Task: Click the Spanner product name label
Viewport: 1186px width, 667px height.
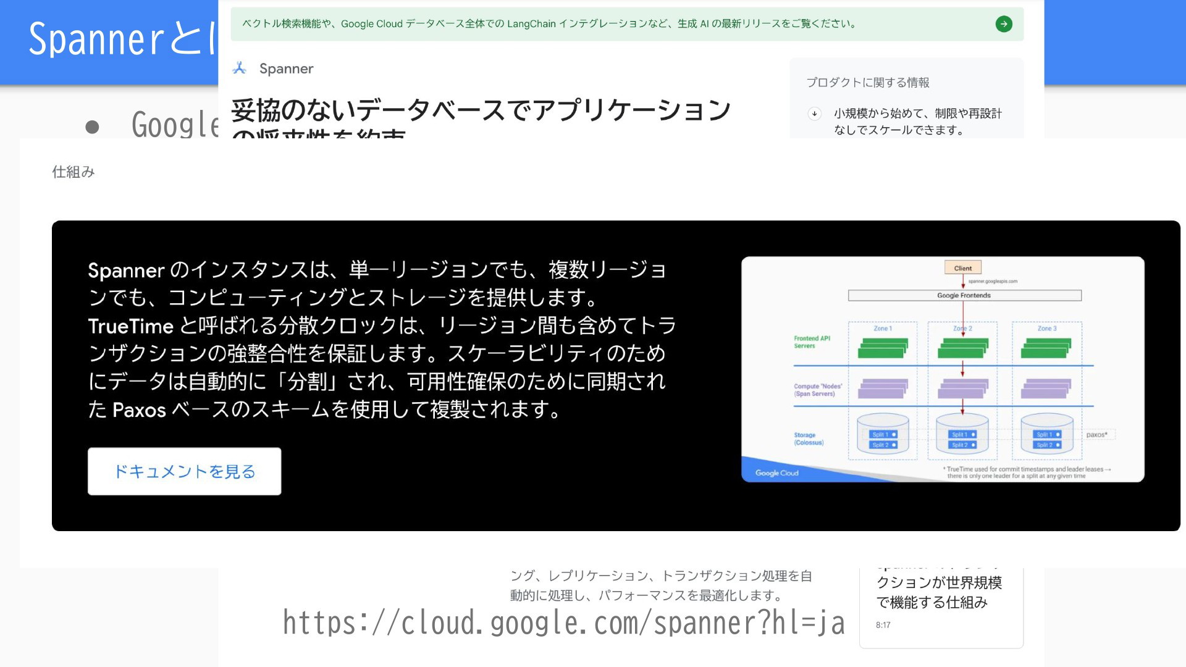Action: [x=286, y=69]
